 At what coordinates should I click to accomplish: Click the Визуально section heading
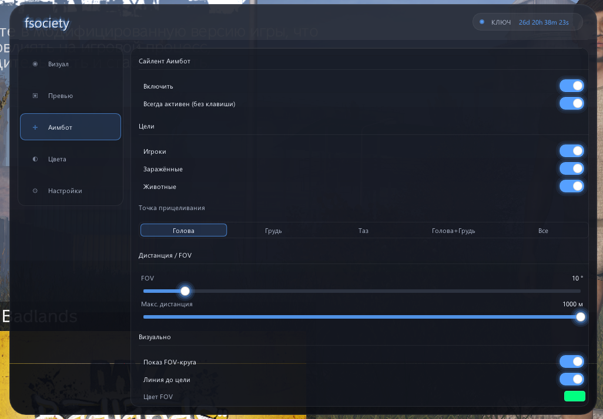tap(155, 337)
